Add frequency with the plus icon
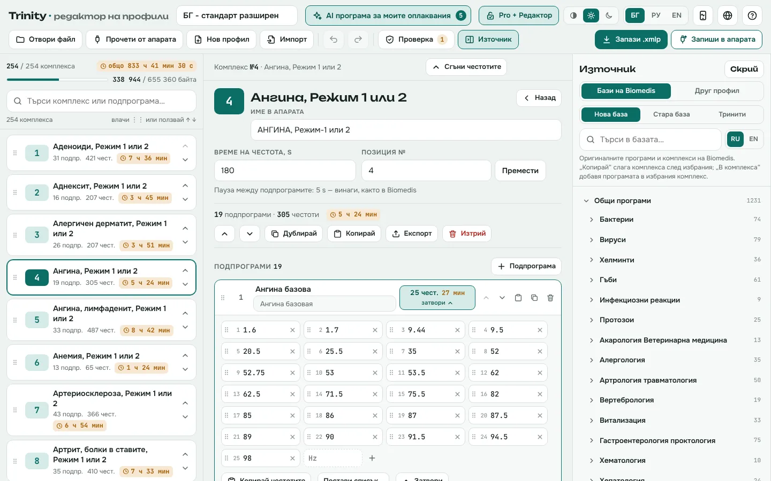 [x=372, y=458]
